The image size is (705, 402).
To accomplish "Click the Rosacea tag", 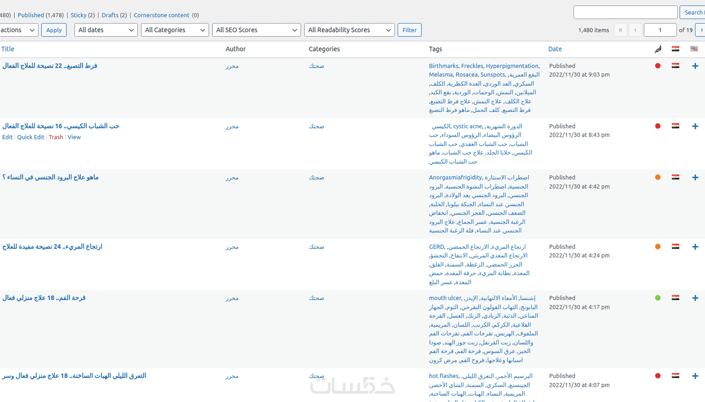I will (467, 75).
